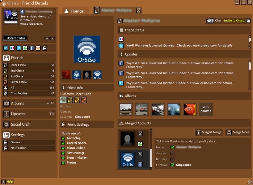Image resolution: width=253 pixels, height=185 pixels.
Task: Open More Albums
Action: click(x=206, y=109)
